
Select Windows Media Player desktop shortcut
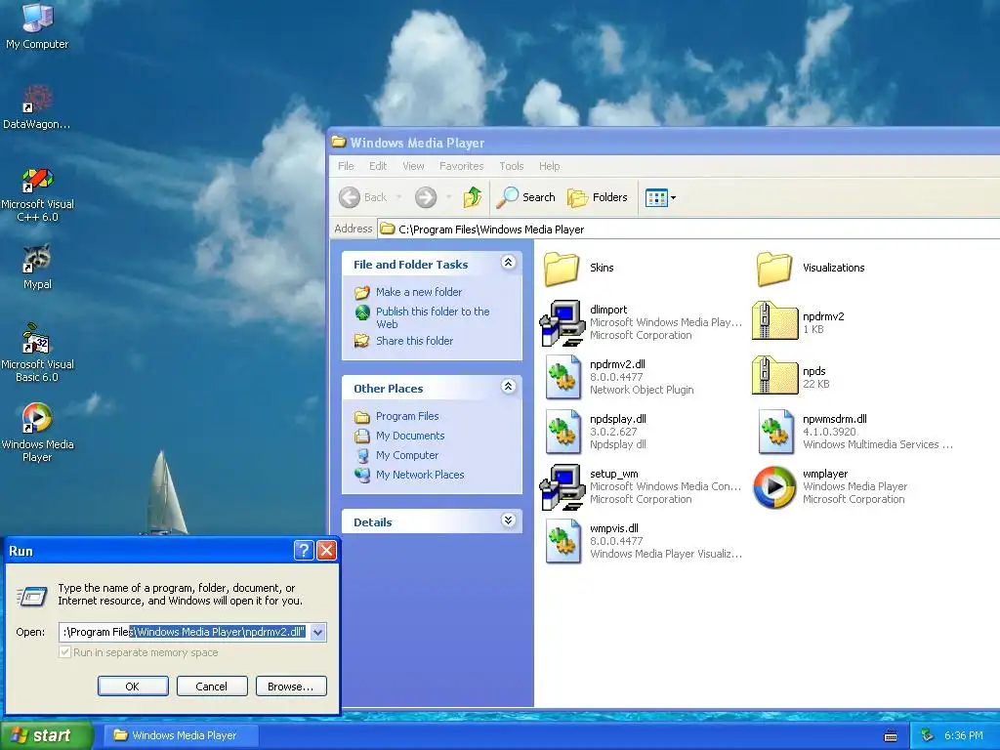click(37, 433)
